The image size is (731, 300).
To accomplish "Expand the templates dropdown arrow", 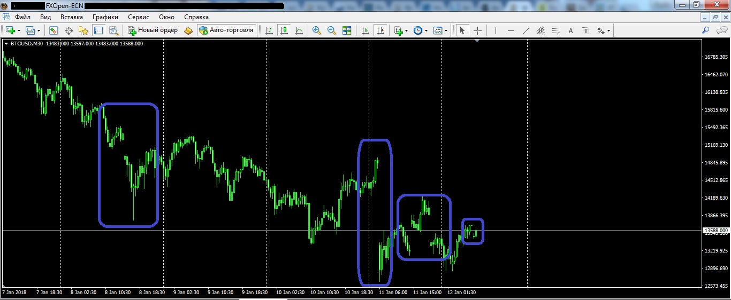I will click(x=446, y=31).
